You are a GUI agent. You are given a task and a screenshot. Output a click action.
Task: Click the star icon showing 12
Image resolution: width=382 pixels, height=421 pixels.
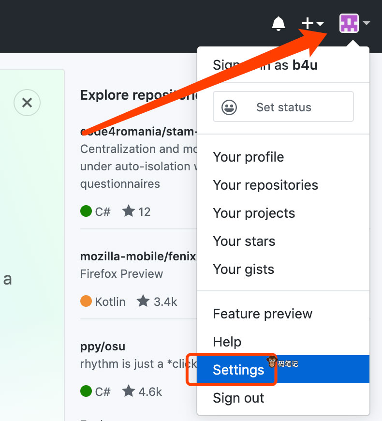129,211
